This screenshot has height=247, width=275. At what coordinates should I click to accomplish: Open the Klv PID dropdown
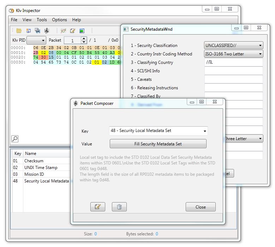36,41
